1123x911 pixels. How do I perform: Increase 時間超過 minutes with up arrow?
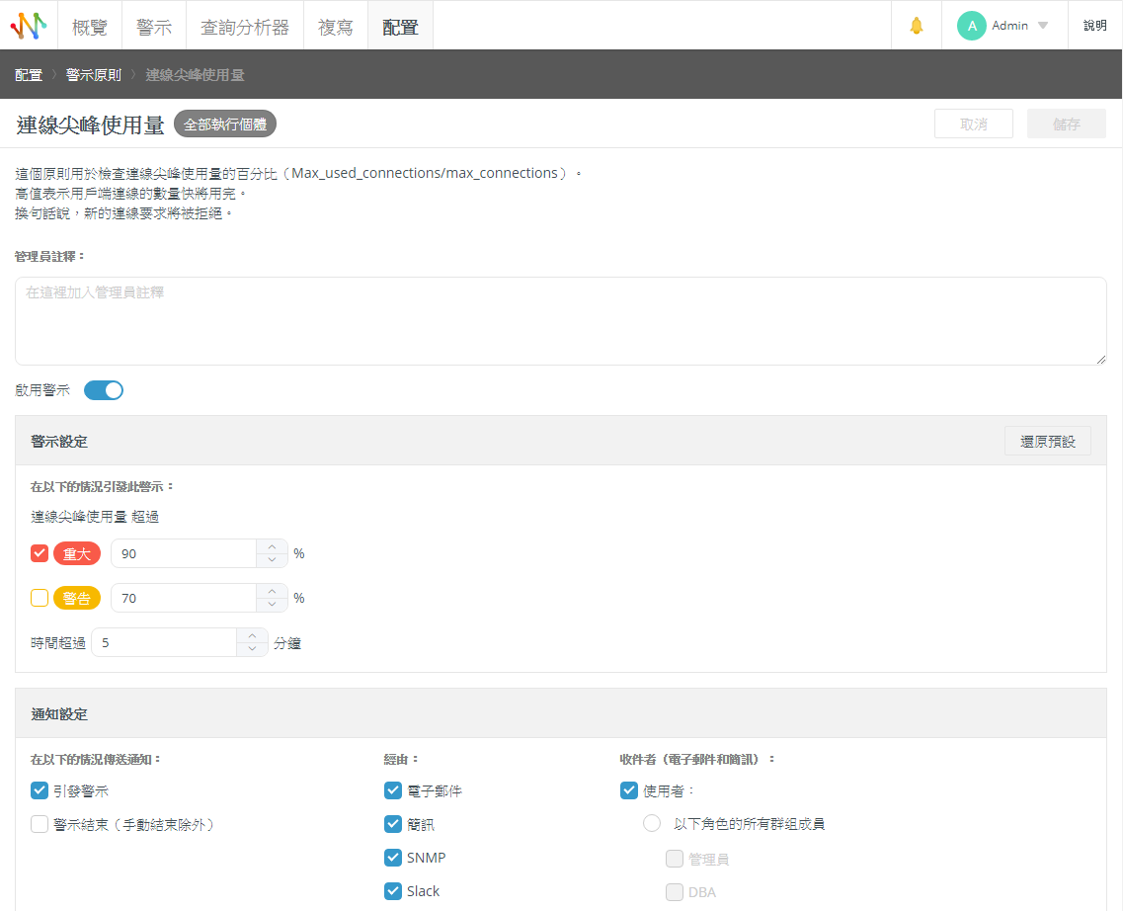pyautogui.click(x=252, y=636)
